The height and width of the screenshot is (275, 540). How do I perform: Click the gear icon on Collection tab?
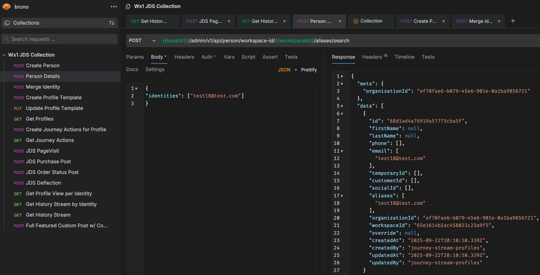[x=356, y=21]
